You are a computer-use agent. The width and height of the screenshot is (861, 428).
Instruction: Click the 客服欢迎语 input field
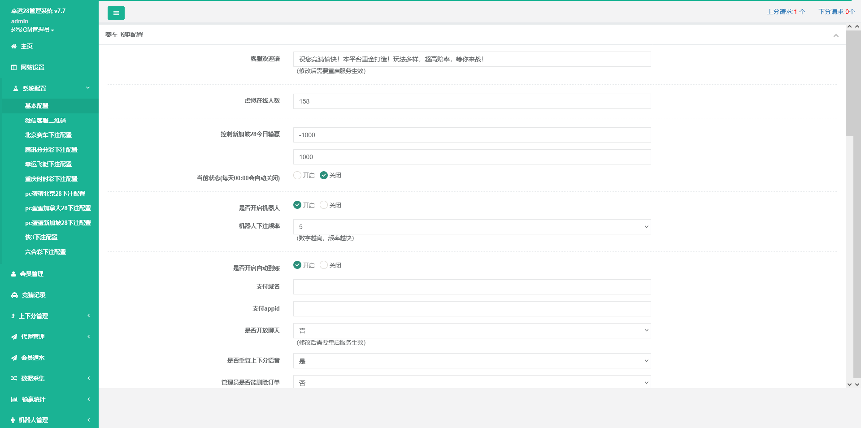click(472, 59)
